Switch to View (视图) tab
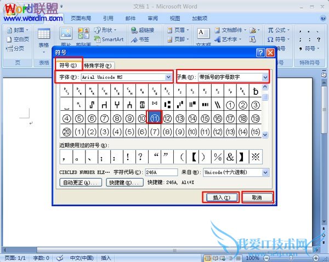The image size is (329, 262). [x=175, y=18]
